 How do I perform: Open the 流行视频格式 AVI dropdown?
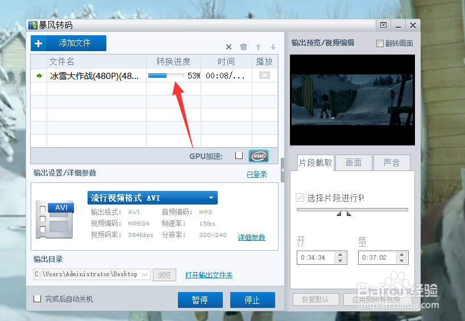point(152,198)
